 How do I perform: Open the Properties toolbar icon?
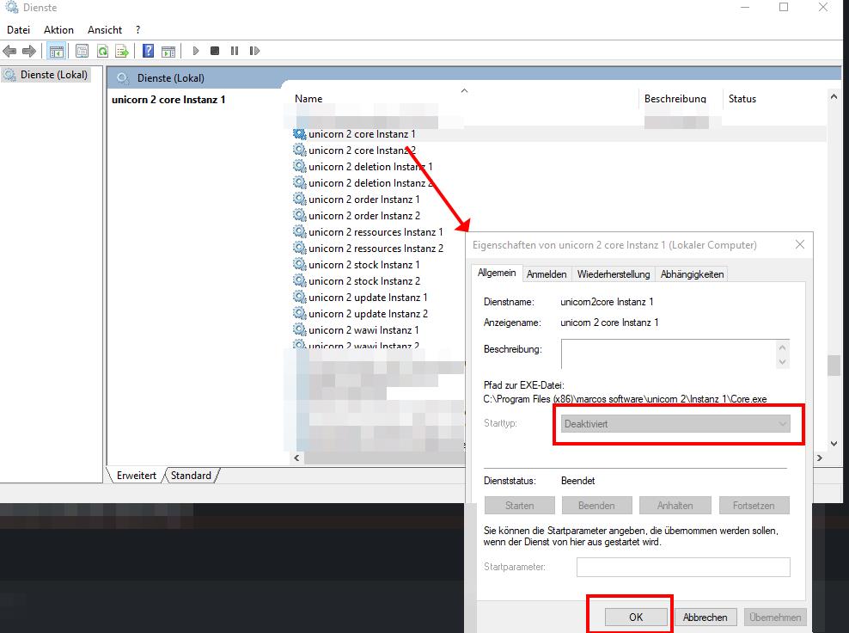(x=82, y=51)
